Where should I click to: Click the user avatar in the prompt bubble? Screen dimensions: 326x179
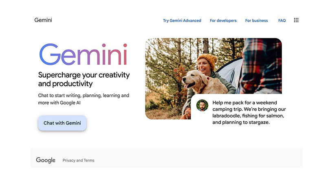tap(202, 105)
